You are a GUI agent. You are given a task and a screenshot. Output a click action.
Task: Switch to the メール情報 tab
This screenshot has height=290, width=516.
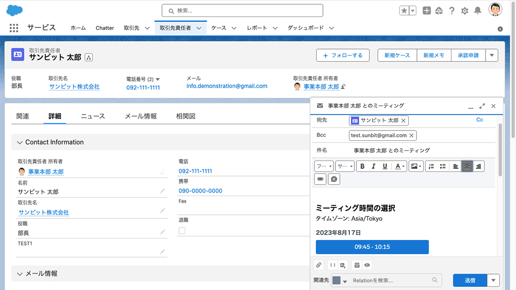click(x=141, y=116)
